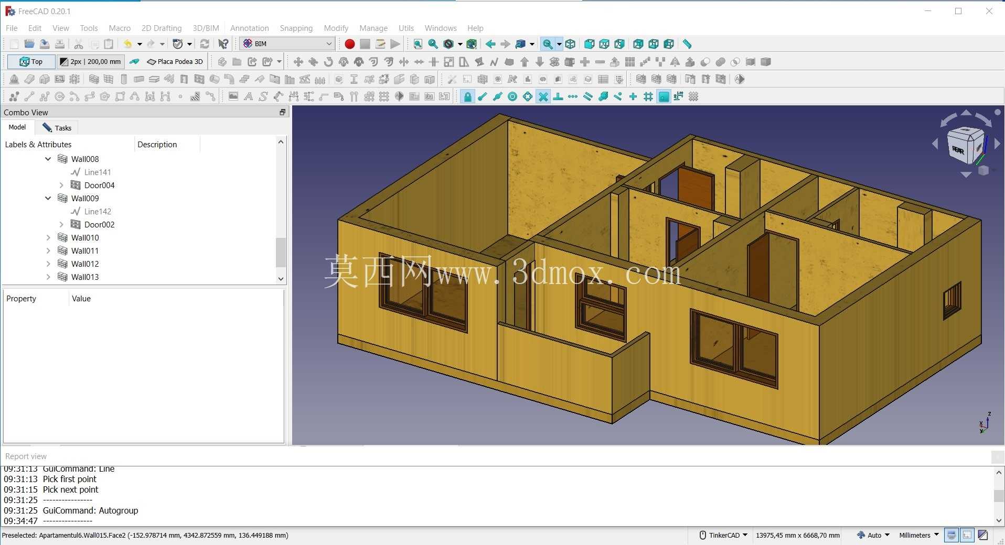Click the Top working plane button
Screen dimensions: 1005x545
tap(31, 62)
